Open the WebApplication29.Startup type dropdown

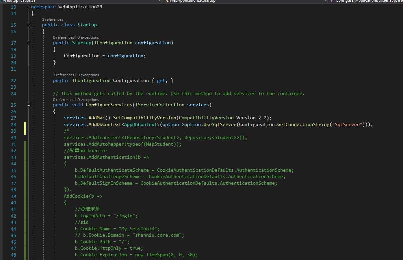click(245, 1)
